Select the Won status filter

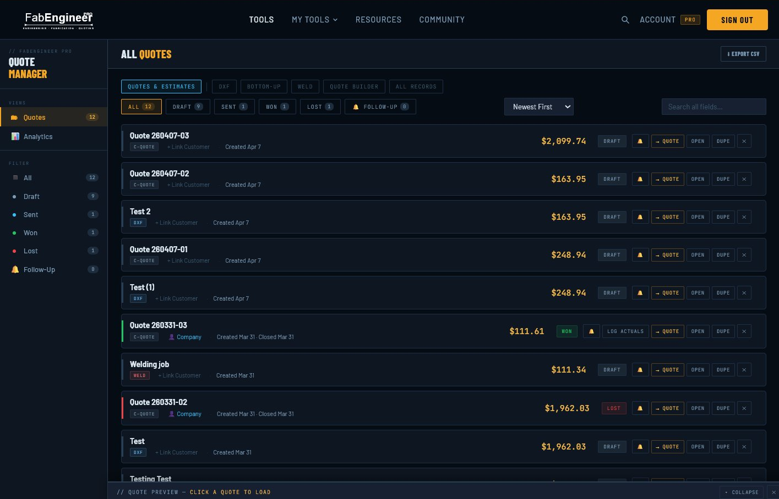coord(277,107)
